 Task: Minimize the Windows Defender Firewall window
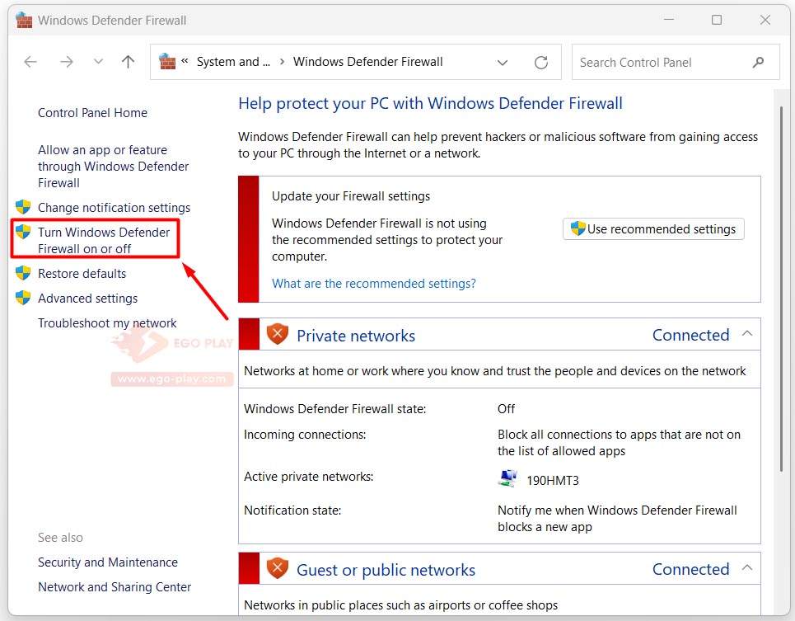tap(669, 20)
